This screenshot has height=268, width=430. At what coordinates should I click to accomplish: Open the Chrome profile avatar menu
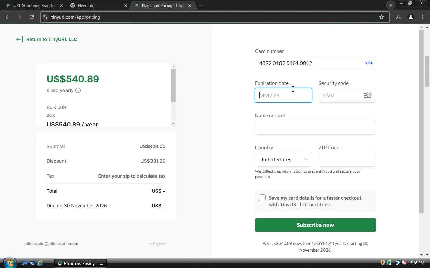pyautogui.click(x=410, y=17)
